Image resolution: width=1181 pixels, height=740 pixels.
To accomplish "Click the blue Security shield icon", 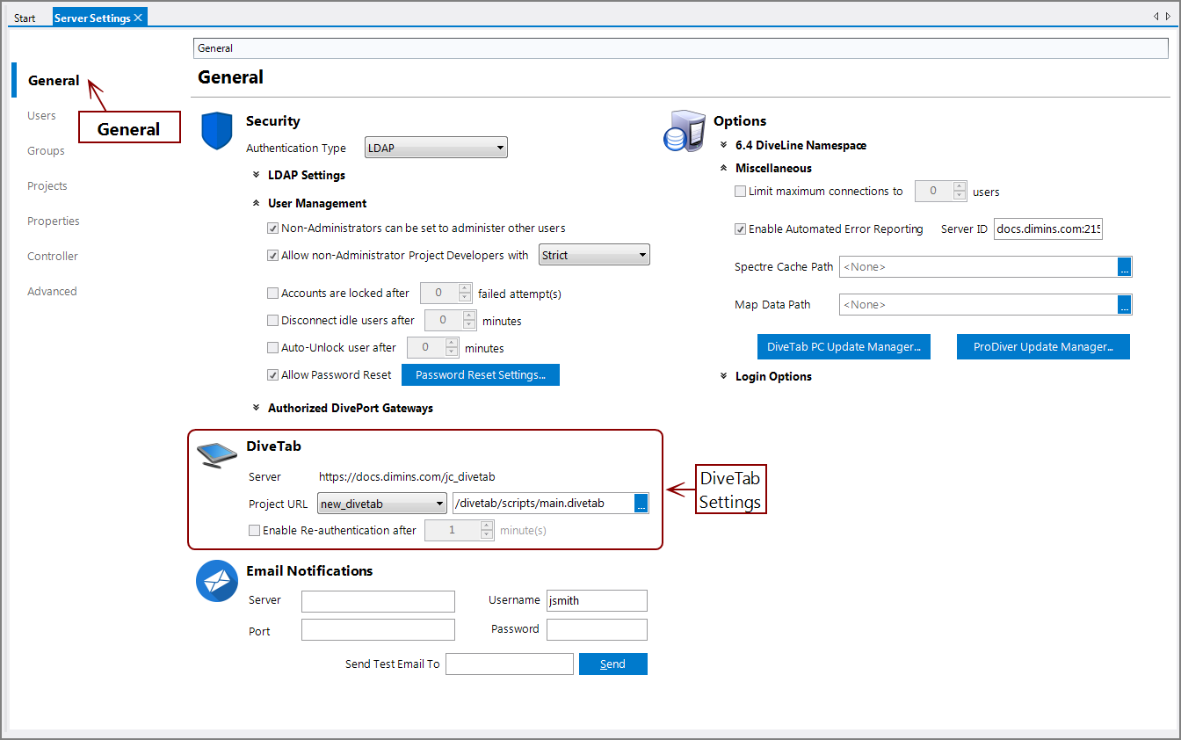I will coord(216,130).
